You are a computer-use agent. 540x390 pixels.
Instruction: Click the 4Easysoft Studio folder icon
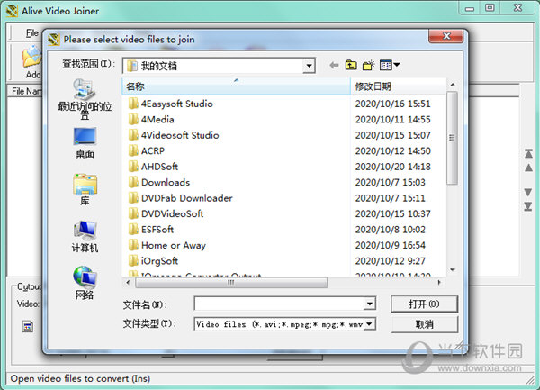coord(133,104)
